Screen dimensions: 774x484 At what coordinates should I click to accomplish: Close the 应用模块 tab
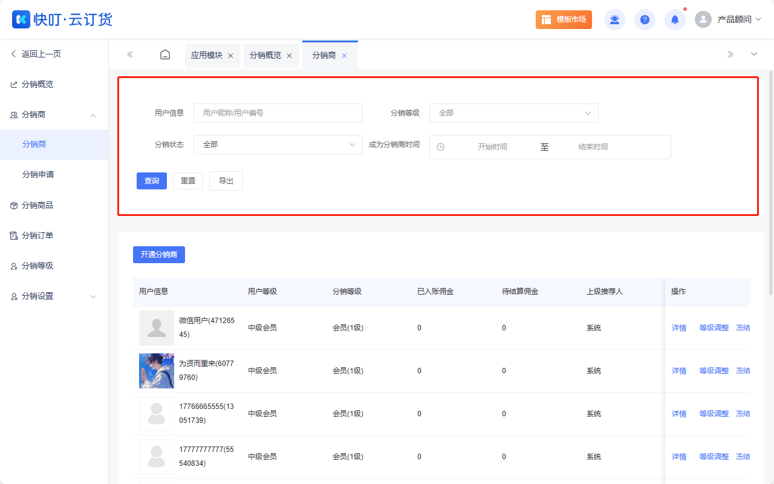point(230,56)
